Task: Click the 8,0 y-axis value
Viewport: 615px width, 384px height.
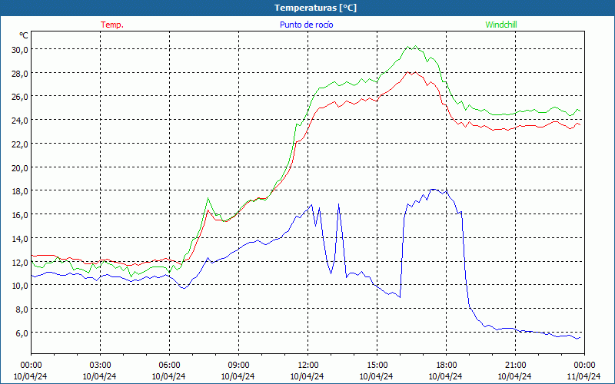Action: tap(22, 310)
